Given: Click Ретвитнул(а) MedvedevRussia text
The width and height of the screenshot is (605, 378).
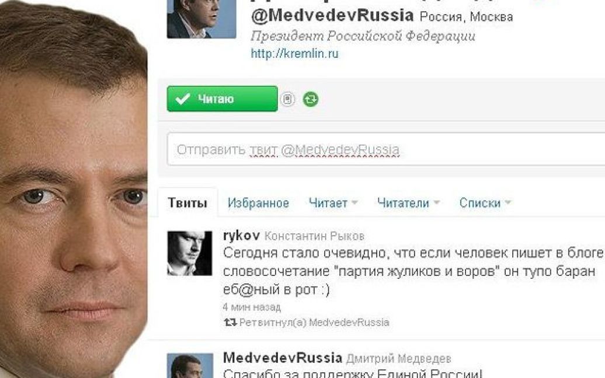Looking at the screenshot, I should (x=314, y=323).
